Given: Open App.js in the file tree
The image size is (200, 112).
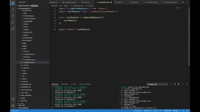Looking at the screenshot, I should pyautogui.click(x=24, y=79).
